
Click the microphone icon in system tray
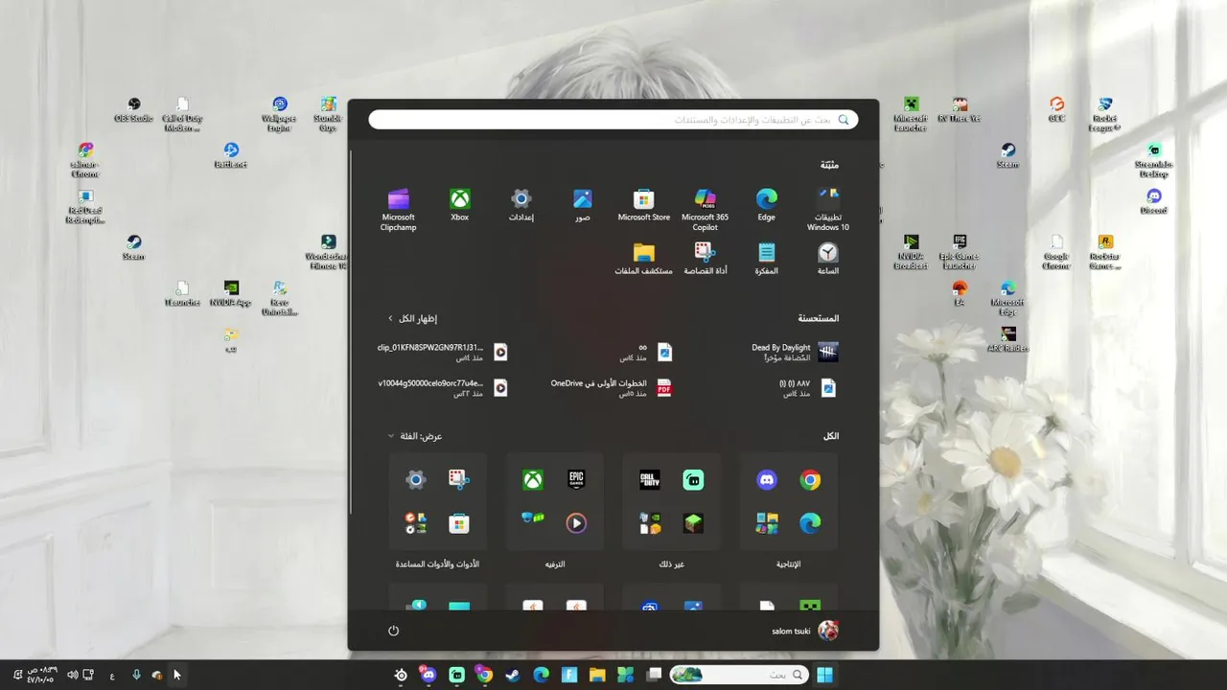tap(136, 675)
